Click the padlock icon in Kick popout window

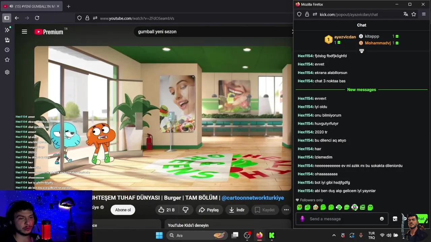pyautogui.click(x=307, y=14)
